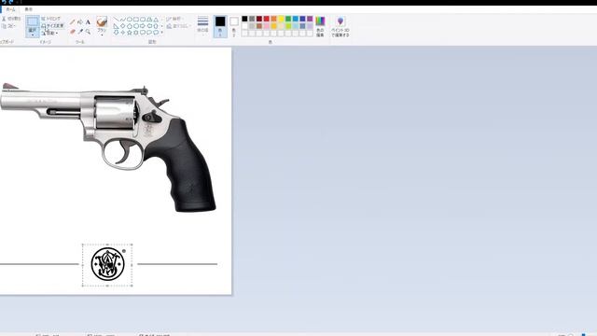Select the Fill with color bucket tool
The height and width of the screenshot is (336, 597).
[x=80, y=22]
